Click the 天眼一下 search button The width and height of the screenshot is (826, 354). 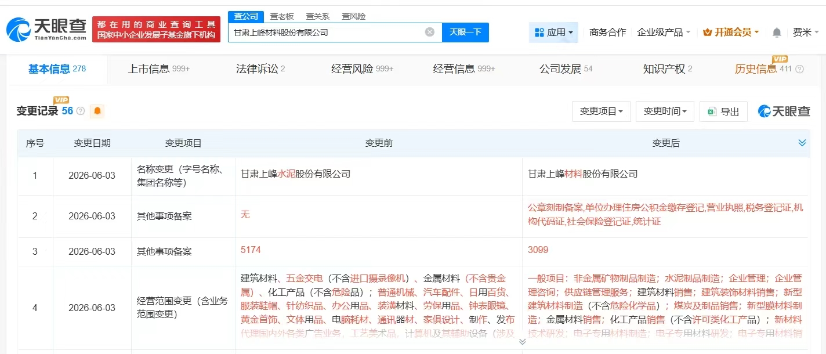coord(465,32)
